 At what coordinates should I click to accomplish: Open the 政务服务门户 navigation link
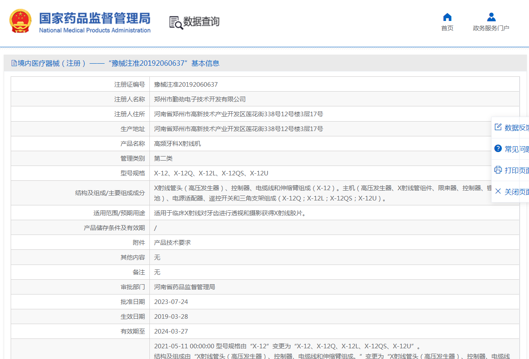[491, 28]
